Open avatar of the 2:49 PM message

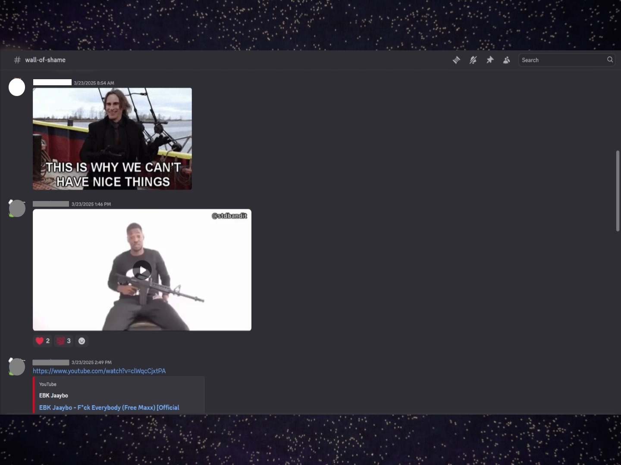point(17,367)
